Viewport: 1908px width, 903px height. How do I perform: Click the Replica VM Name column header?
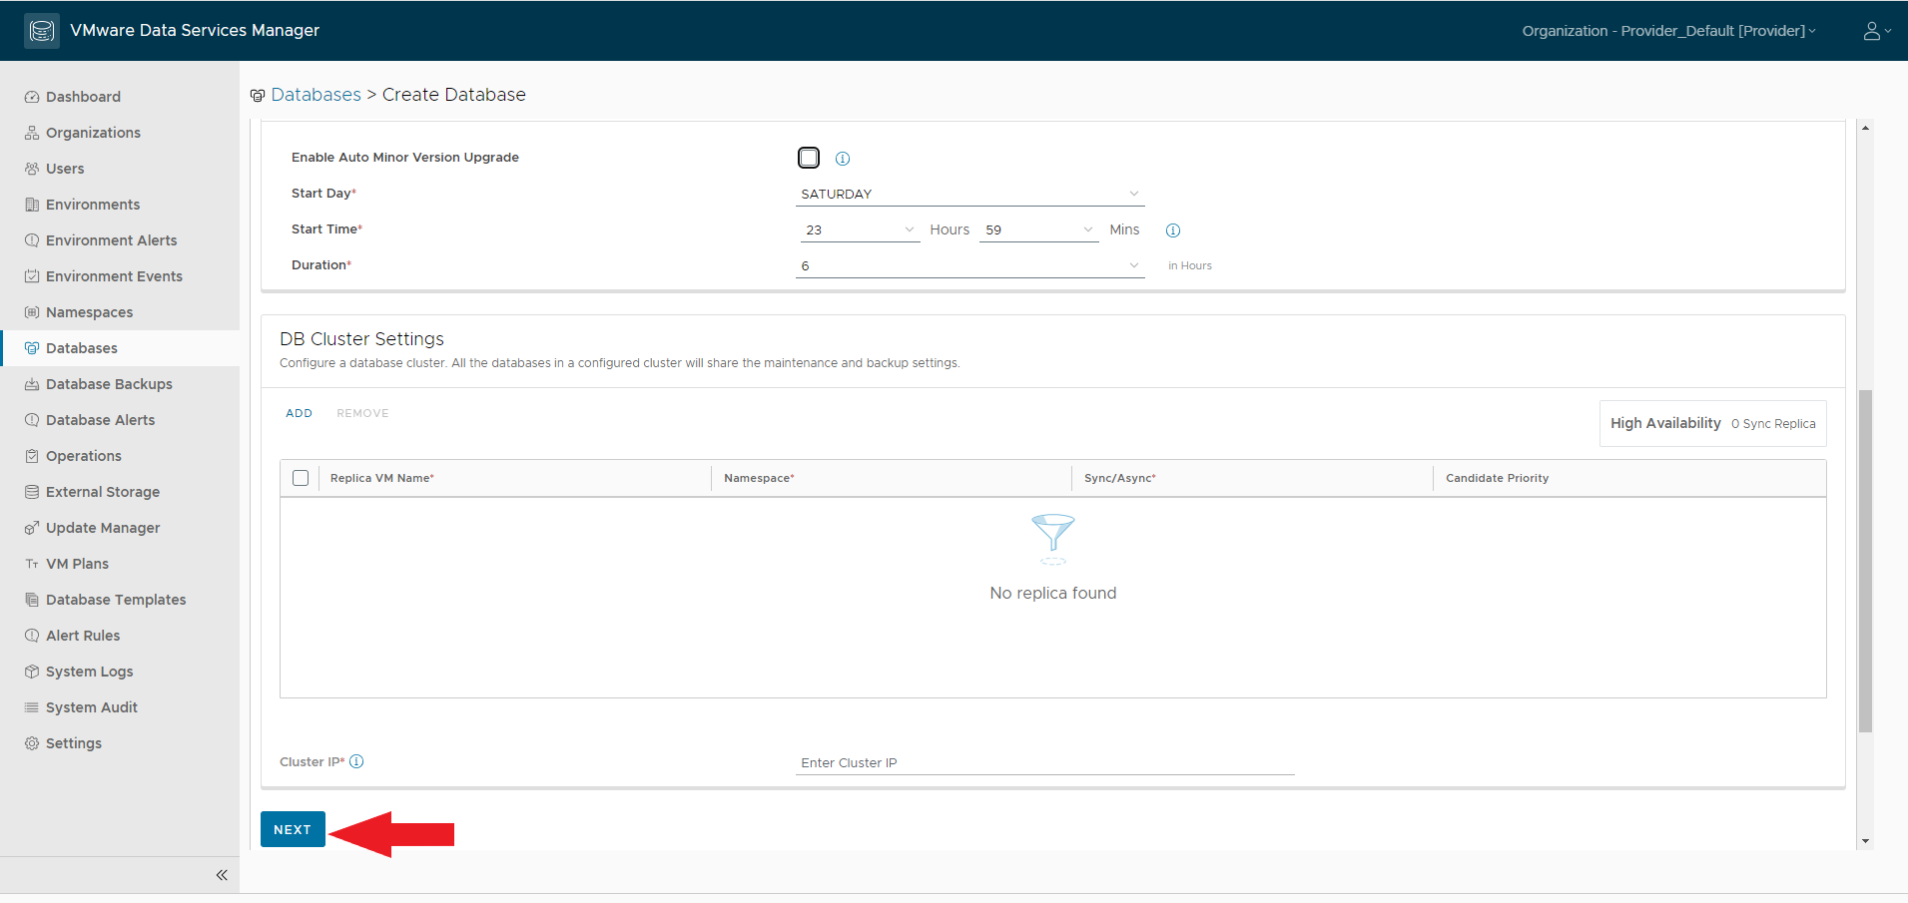coord(382,478)
